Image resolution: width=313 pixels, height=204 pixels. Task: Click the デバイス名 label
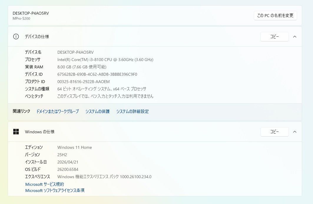click(33, 52)
